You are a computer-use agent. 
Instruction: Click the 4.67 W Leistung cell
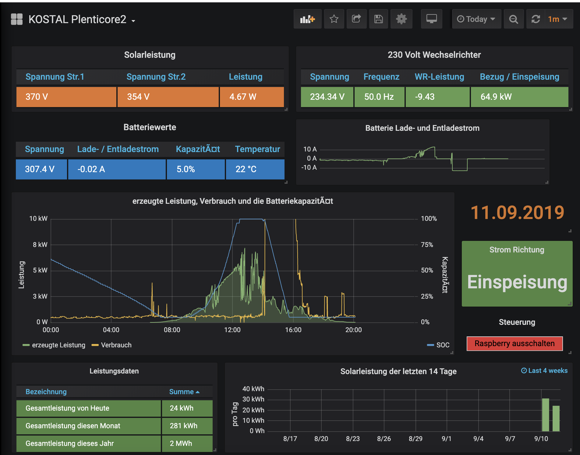pyautogui.click(x=252, y=97)
